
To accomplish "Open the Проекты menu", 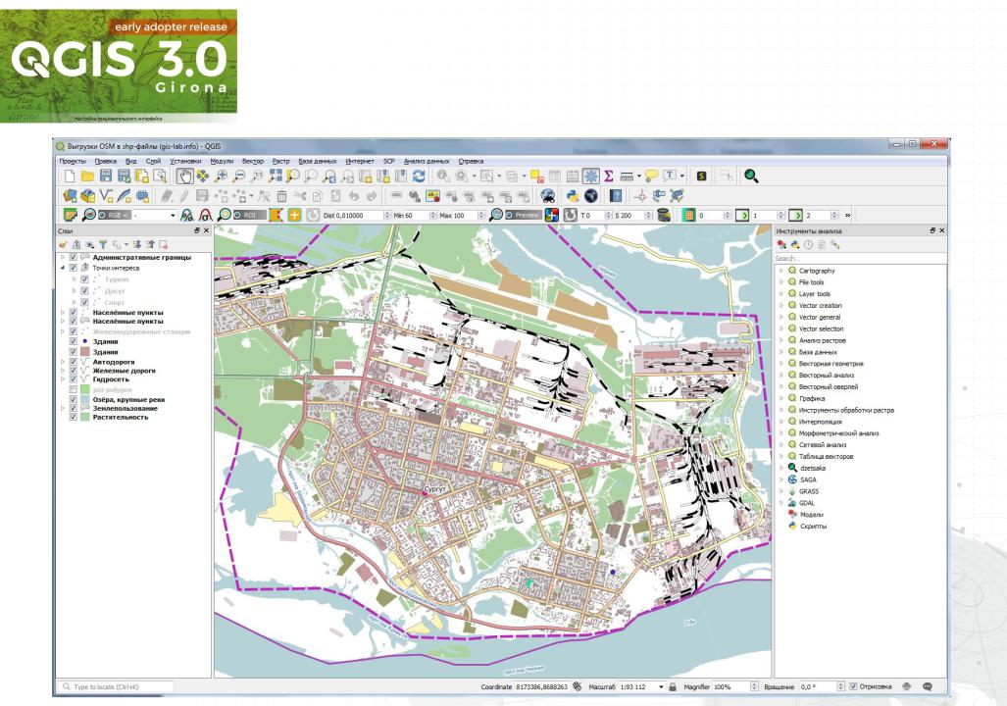I will [x=73, y=161].
